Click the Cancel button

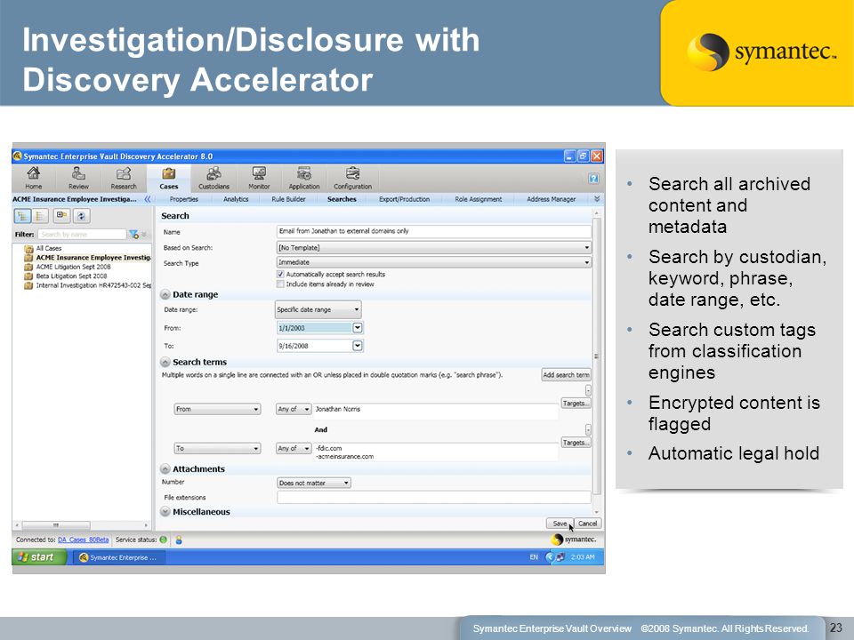click(587, 524)
